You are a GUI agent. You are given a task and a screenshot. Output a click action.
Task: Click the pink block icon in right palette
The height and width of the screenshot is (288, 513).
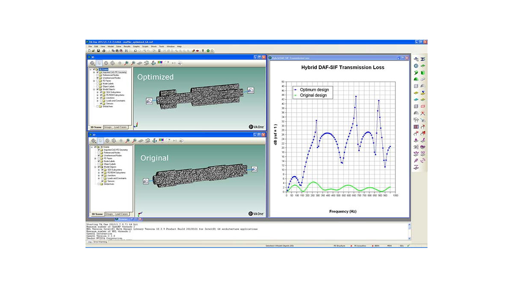pyautogui.click(x=423, y=106)
